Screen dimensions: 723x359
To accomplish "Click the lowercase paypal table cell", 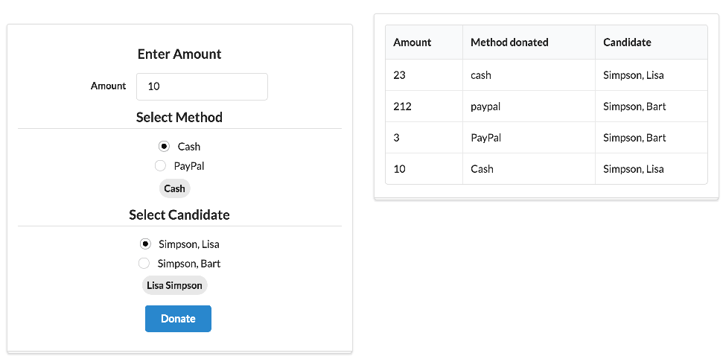I will 485,107.
